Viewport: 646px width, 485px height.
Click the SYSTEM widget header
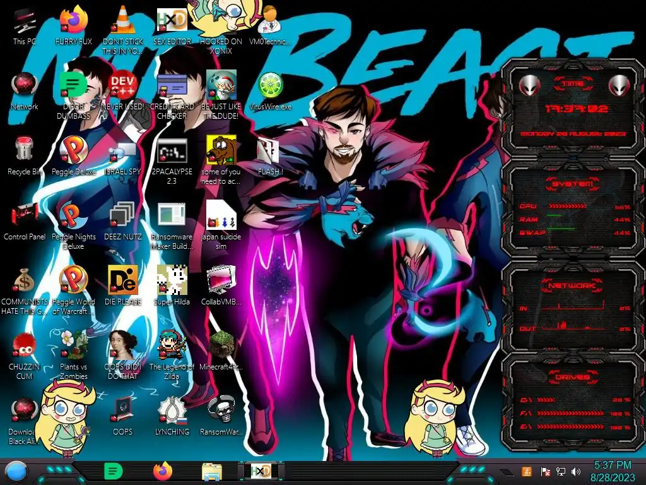point(572,184)
